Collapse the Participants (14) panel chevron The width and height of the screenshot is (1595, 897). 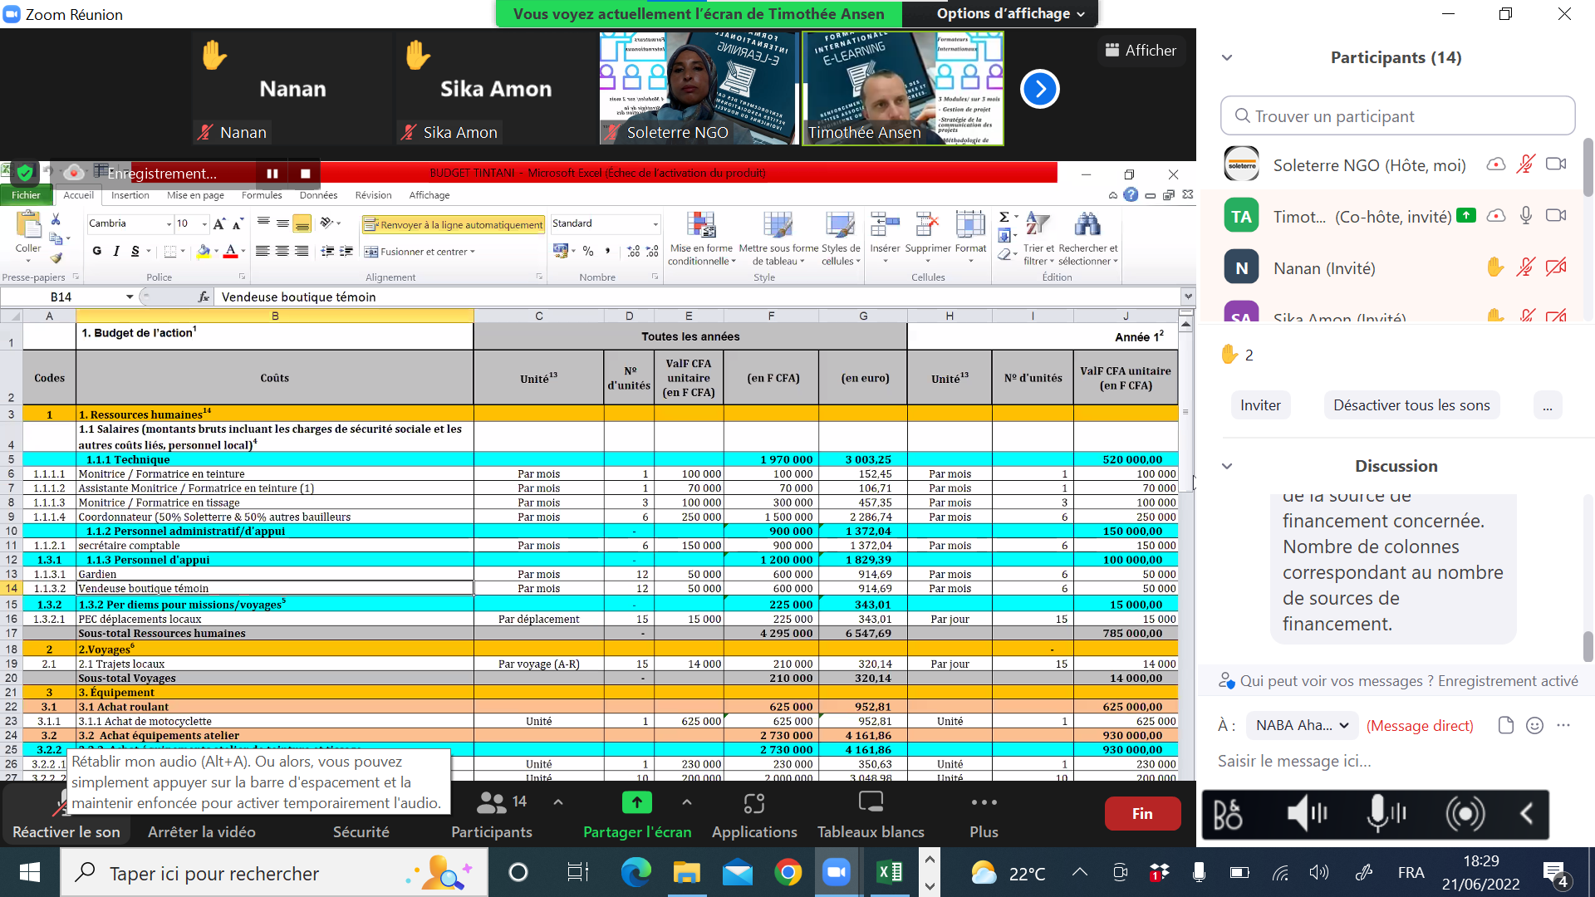pos(1227,57)
